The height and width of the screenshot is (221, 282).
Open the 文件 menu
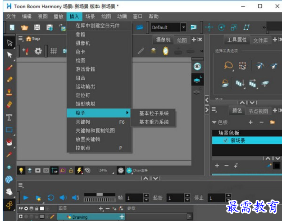[11, 17]
